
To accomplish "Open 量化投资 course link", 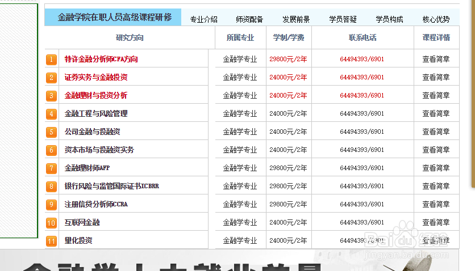I will point(78,241).
